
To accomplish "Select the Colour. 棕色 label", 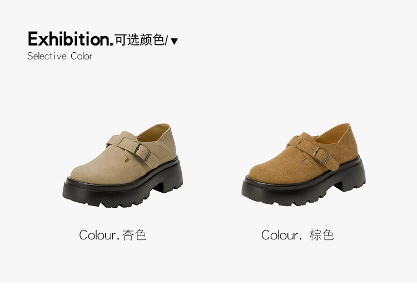I will pos(297,235).
